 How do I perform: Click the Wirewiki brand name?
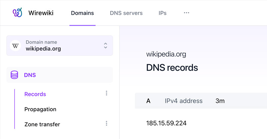coord(41,13)
